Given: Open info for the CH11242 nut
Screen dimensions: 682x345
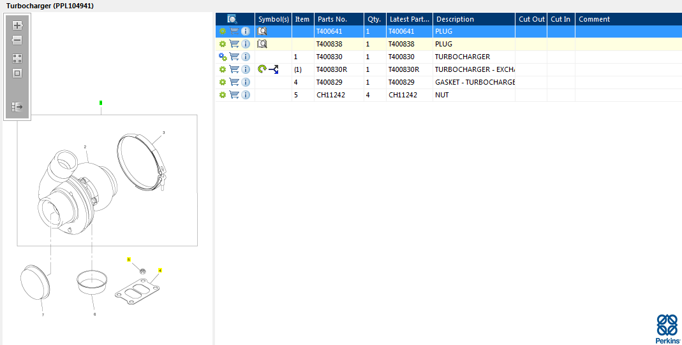Looking at the screenshot, I should click(x=246, y=95).
